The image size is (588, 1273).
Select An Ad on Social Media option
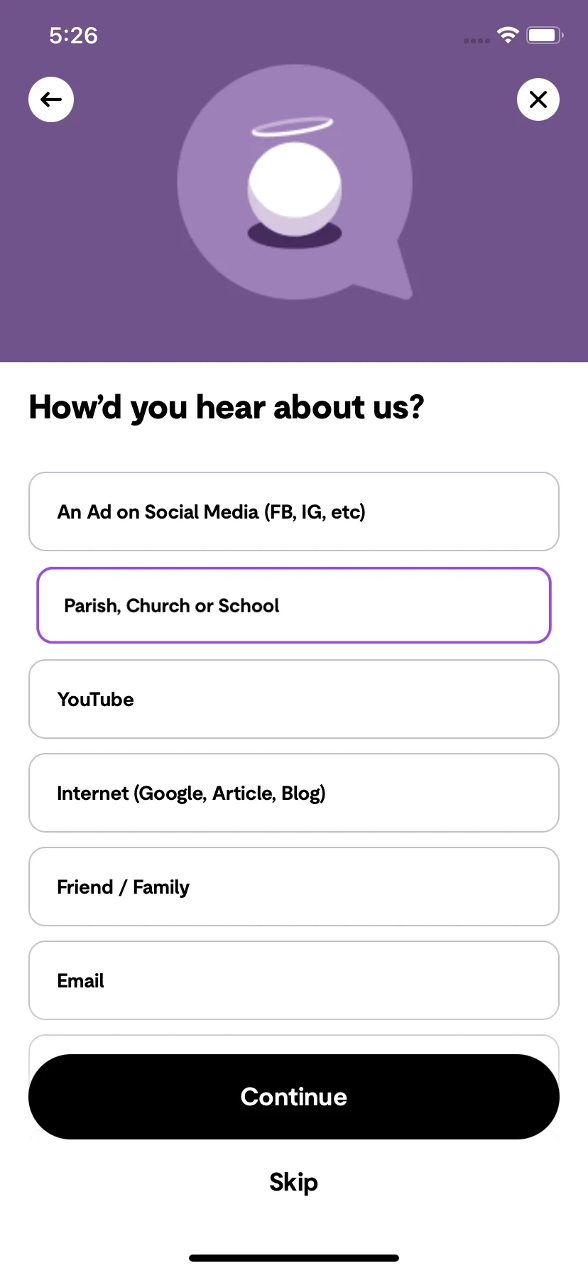294,511
